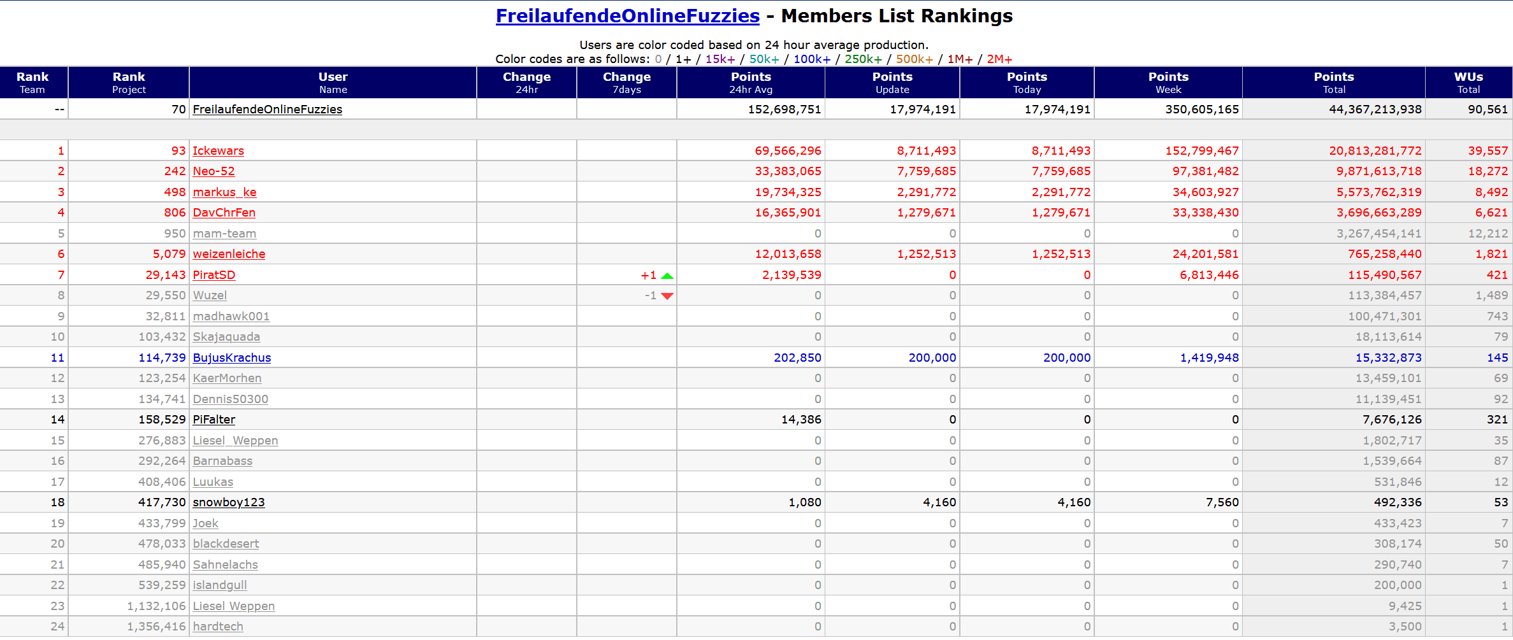Open Barnabass user link
This screenshot has width=1513, height=640.
pyautogui.click(x=223, y=461)
